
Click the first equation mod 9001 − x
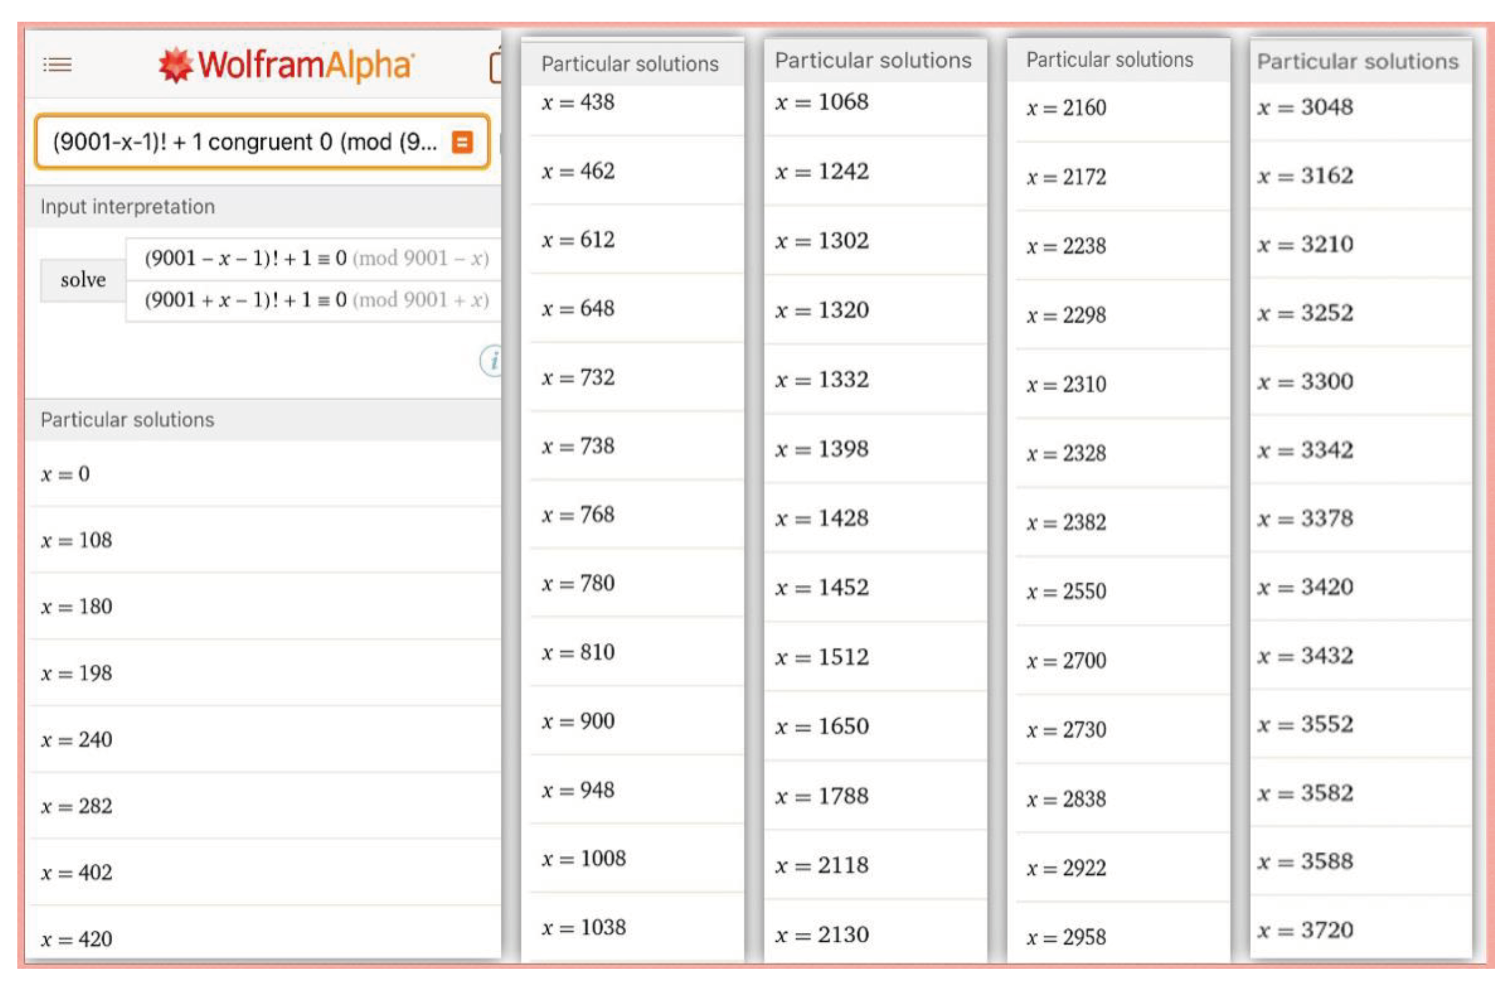tap(316, 258)
